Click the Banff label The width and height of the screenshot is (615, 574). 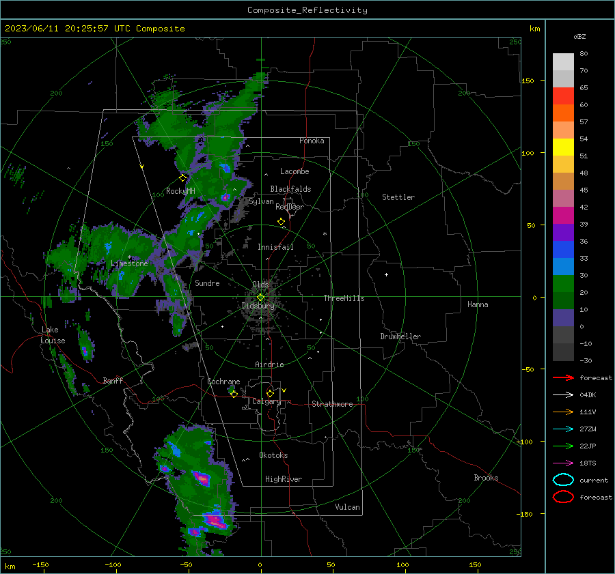click(x=113, y=380)
